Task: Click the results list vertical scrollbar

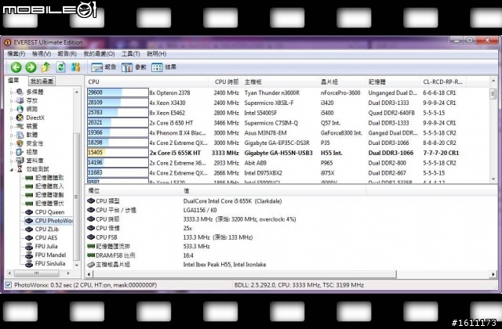Action: (493, 129)
